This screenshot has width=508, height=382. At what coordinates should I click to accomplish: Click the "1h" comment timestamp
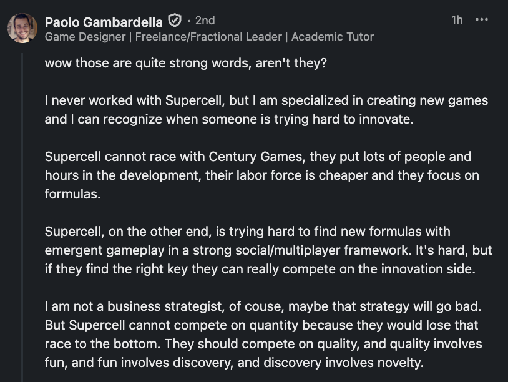457,20
